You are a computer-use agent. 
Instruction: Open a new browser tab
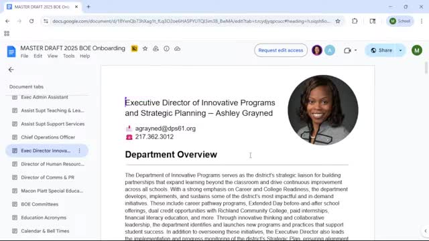click(x=88, y=7)
